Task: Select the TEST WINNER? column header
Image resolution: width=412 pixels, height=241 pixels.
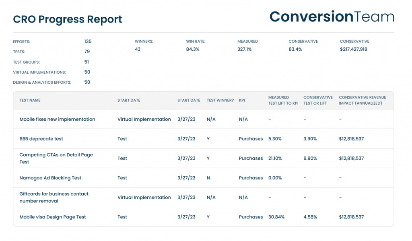Action: coord(220,100)
